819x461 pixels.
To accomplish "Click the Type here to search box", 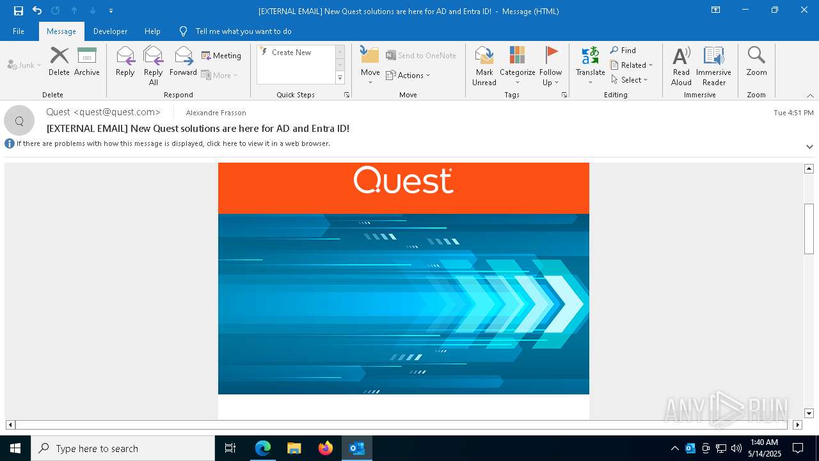I will click(x=123, y=448).
